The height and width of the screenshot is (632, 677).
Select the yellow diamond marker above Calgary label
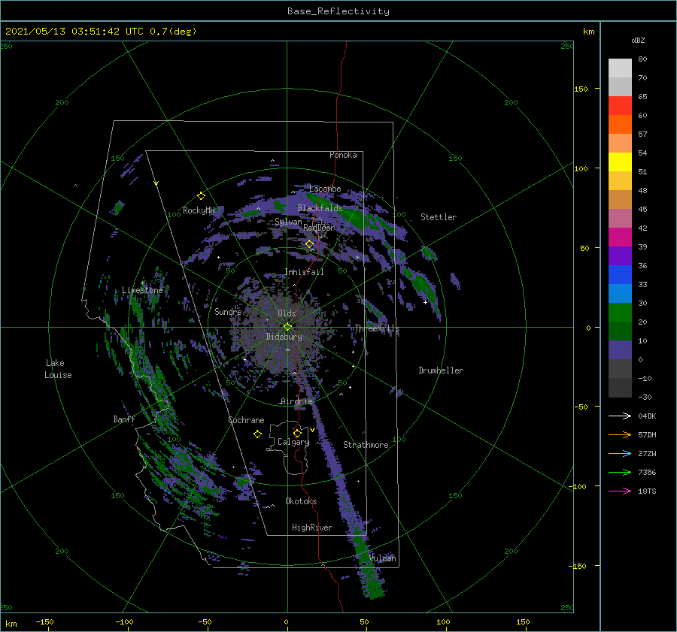click(x=297, y=433)
